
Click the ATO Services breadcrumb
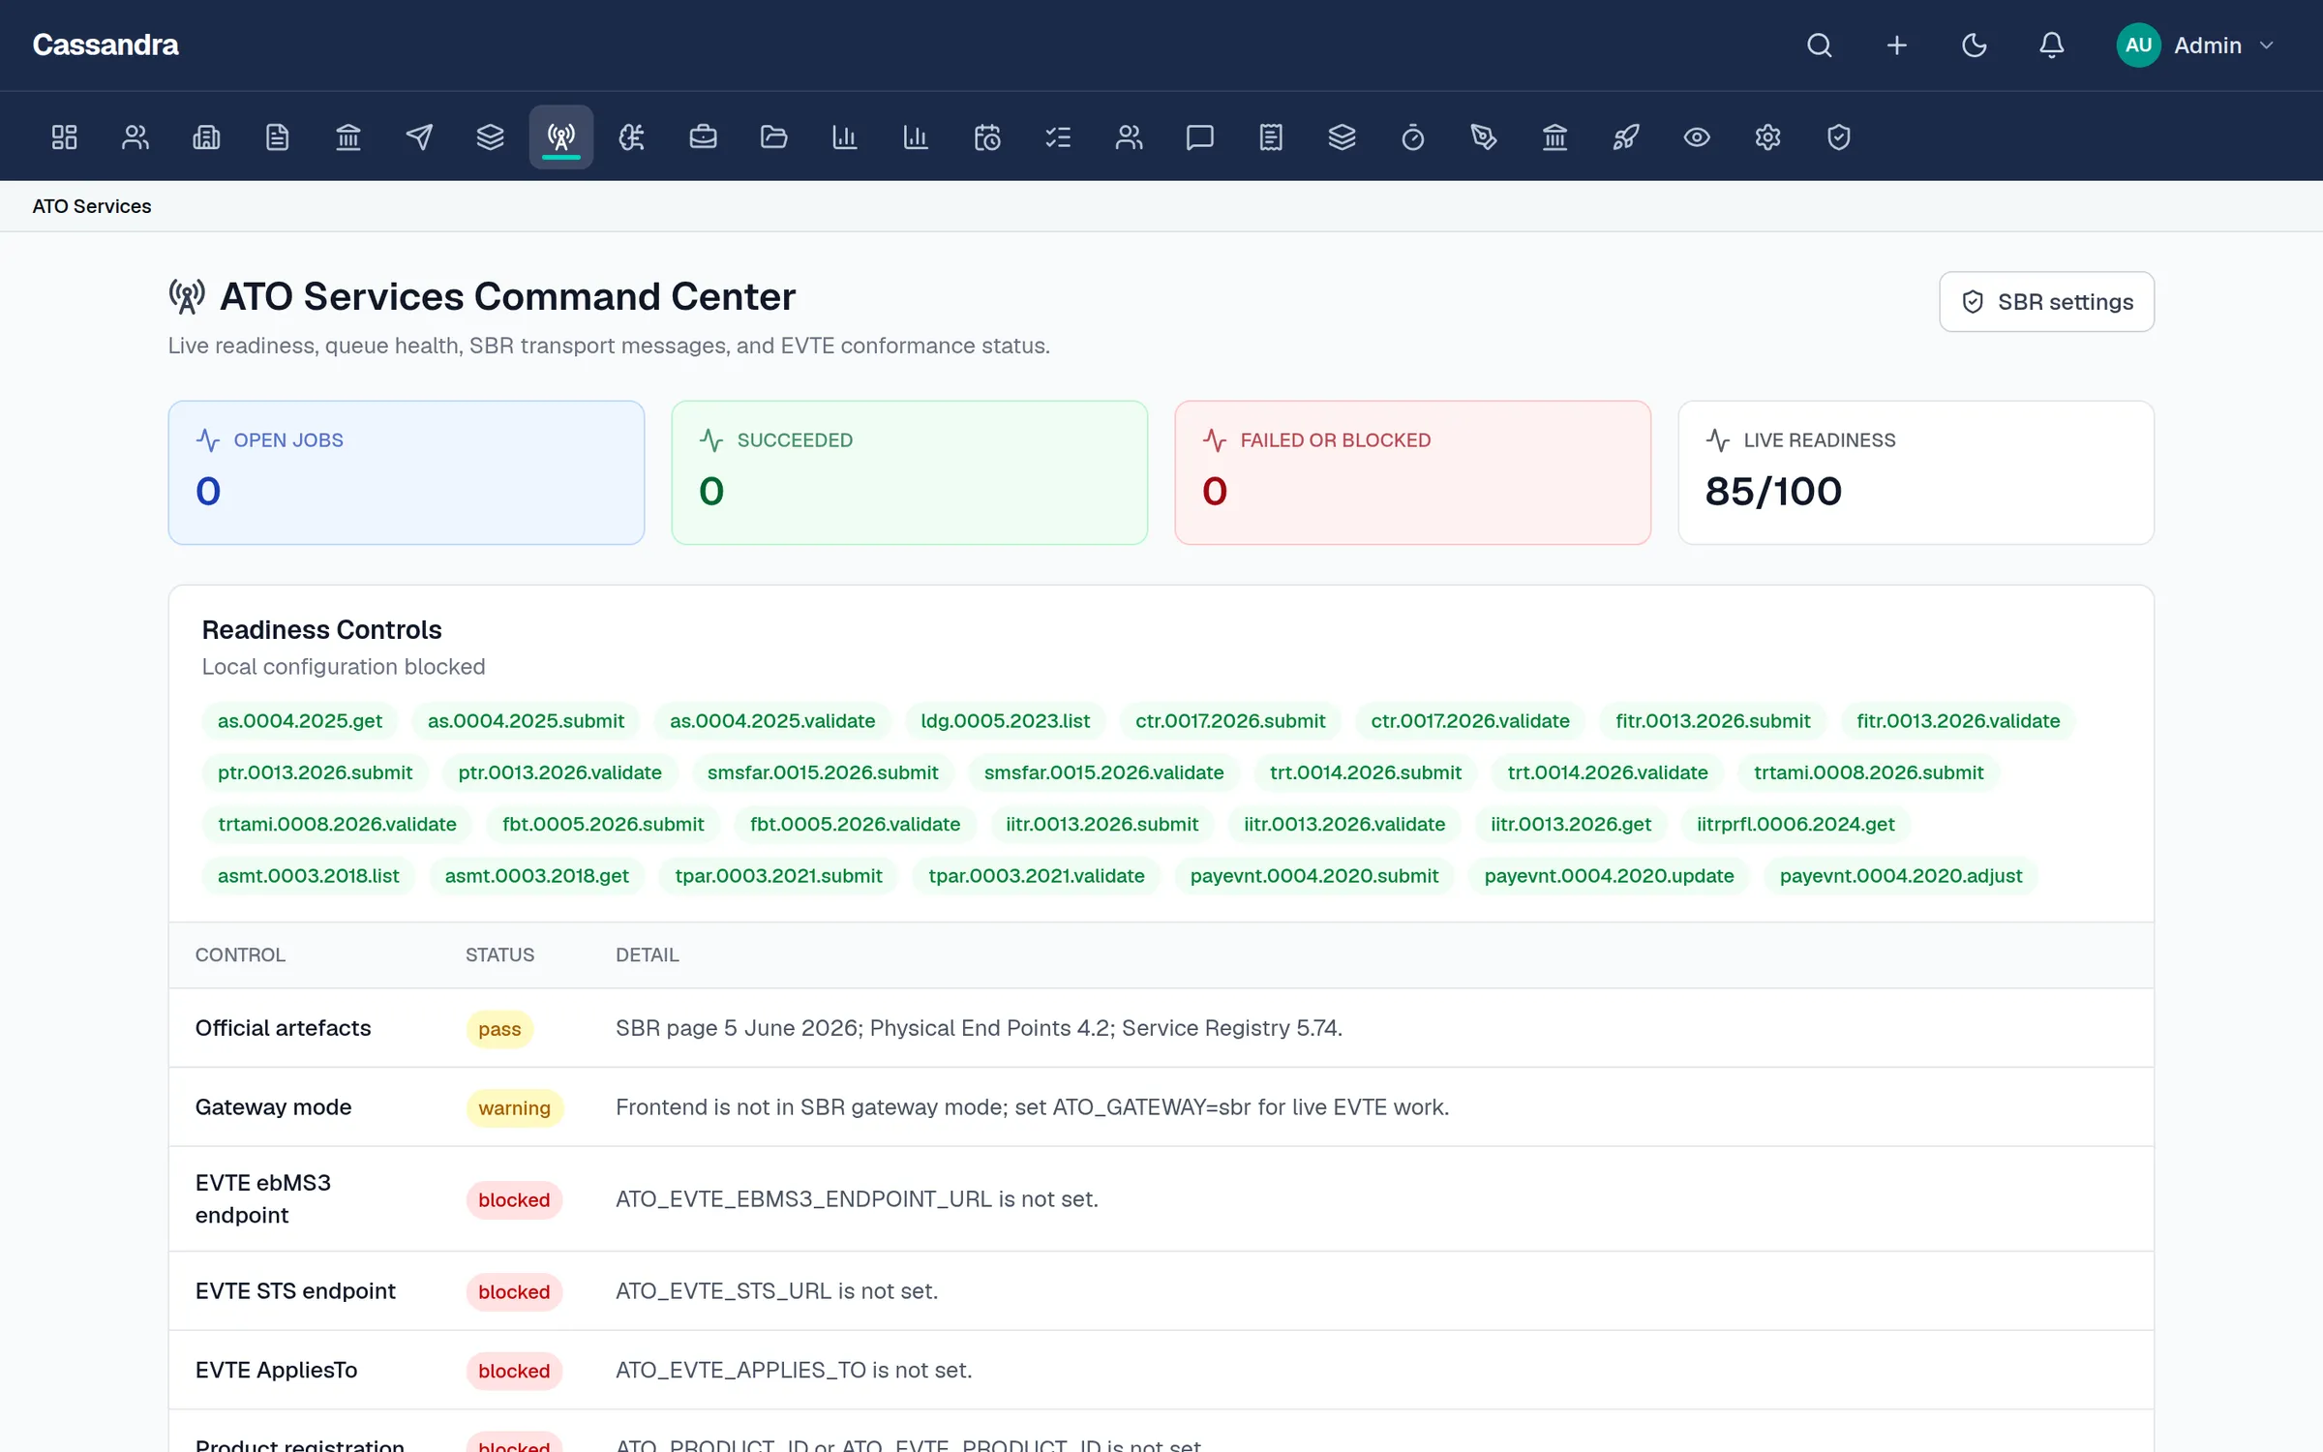click(92, 206)
